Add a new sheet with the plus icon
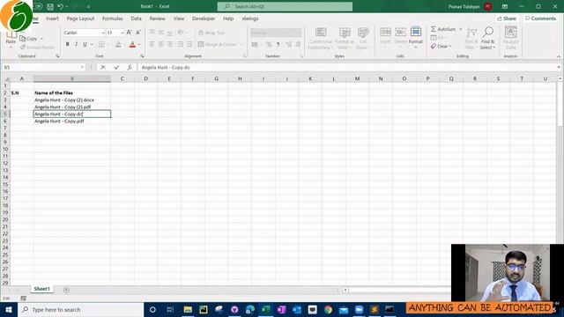Viewport: 564px width, 317px height. click(x=66, y=290)
